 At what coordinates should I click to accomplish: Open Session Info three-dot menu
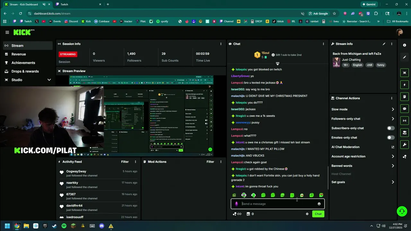221,44
